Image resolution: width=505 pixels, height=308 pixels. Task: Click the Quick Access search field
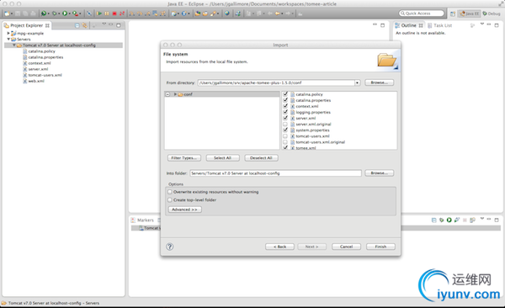click(422, 13)
